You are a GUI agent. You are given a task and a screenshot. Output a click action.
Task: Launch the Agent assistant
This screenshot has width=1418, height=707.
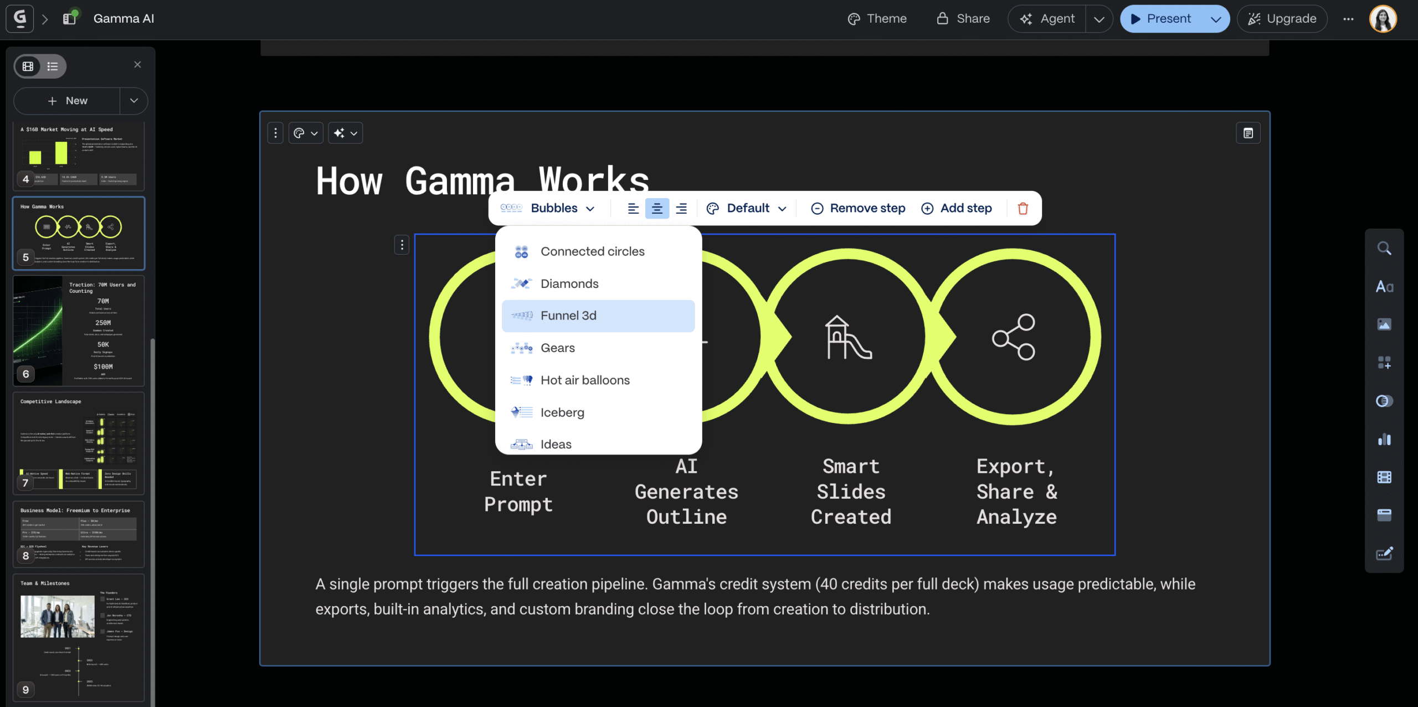click(1047, 19)
